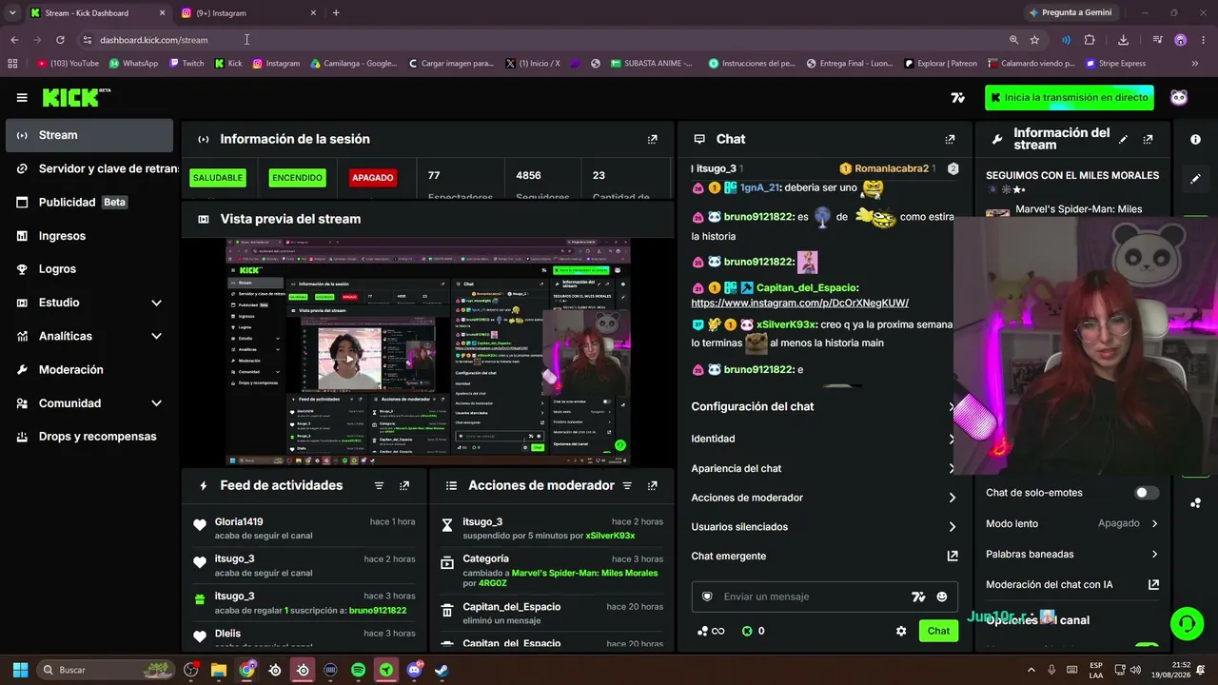The height and width of the screenshot is (685, 1218).
Task: Open emoji picker in chat input
Action: (942, 597)
